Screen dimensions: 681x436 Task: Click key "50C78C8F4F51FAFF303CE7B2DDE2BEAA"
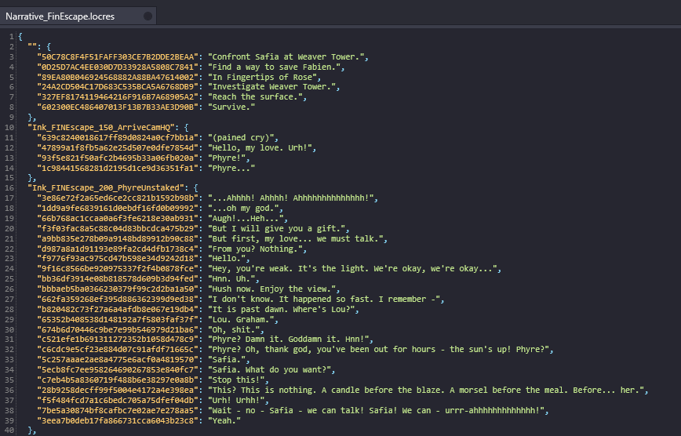point(118,56)
